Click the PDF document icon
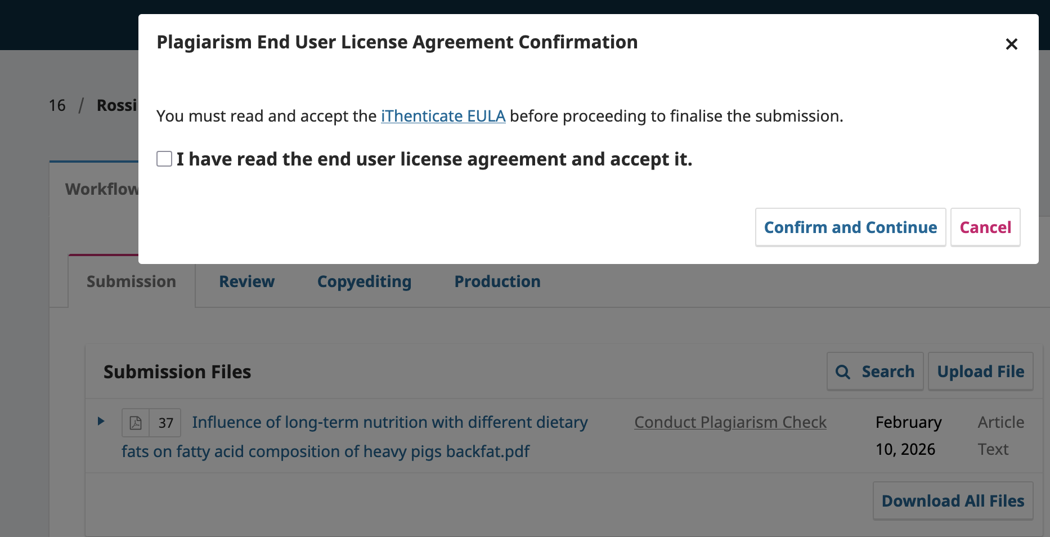1050x537 pixels. click(136, 423)
